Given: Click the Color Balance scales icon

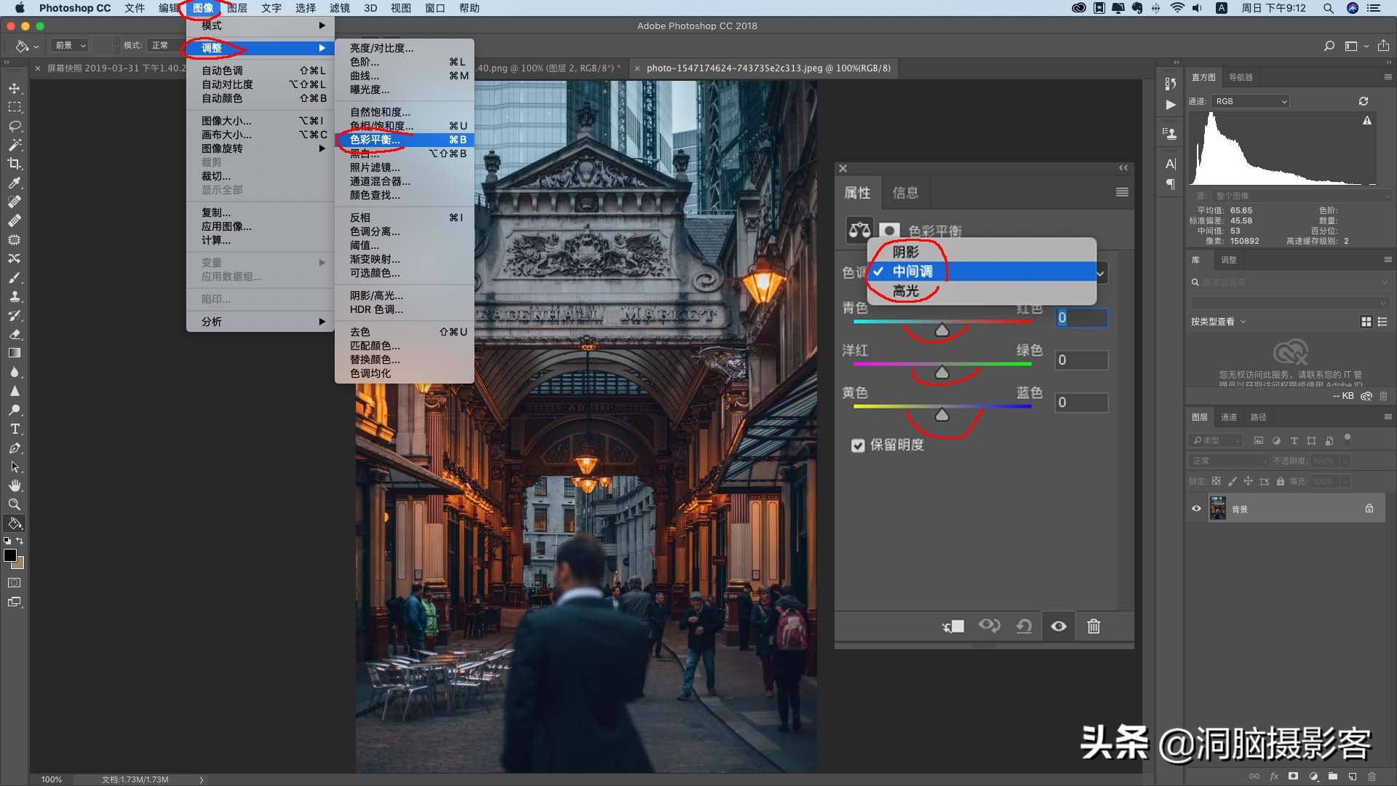Looking at the screenshot, I should tap(859, 231).
